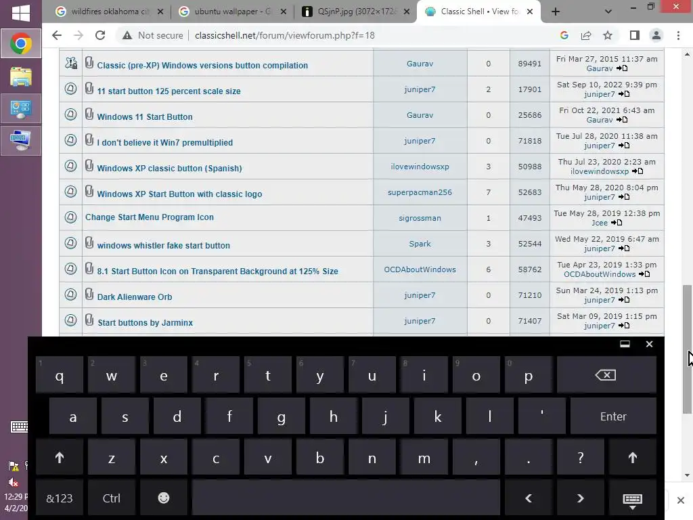Open Windows XP classic button (Spanish) topic
Viewport: 693px width, 520px height.
pyautogui.click(x=169, y=168)
